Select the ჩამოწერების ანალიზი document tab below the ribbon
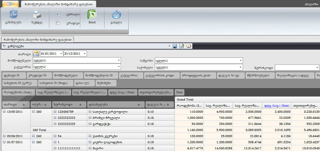 [37, 39]
